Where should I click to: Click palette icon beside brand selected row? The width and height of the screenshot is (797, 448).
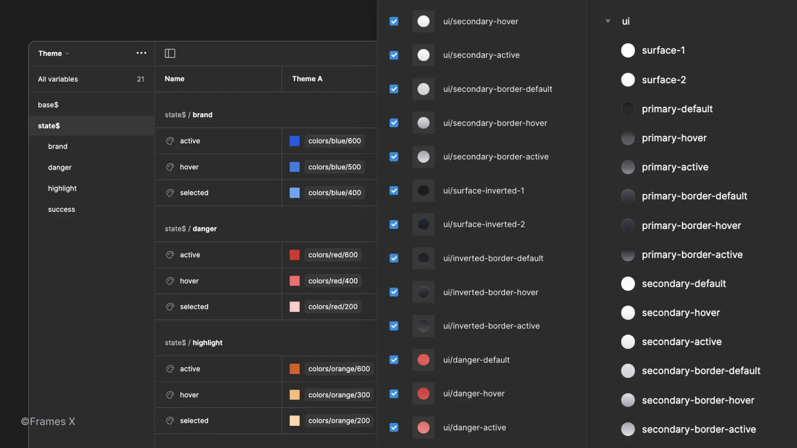click(170, 193)
